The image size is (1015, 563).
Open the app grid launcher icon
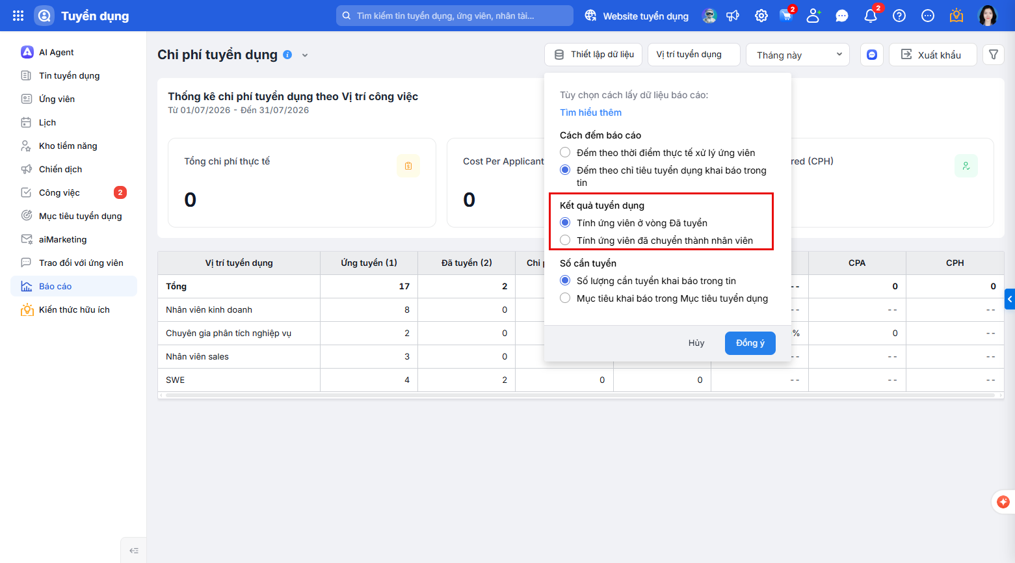18,16
